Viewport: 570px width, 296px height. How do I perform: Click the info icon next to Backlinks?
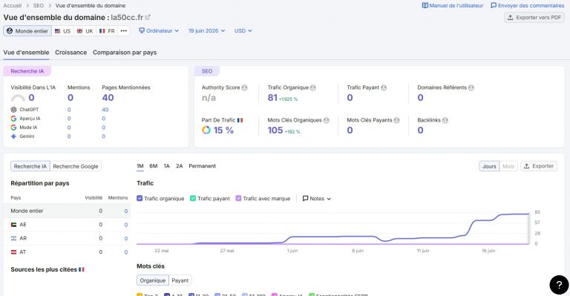pos(445,120)
